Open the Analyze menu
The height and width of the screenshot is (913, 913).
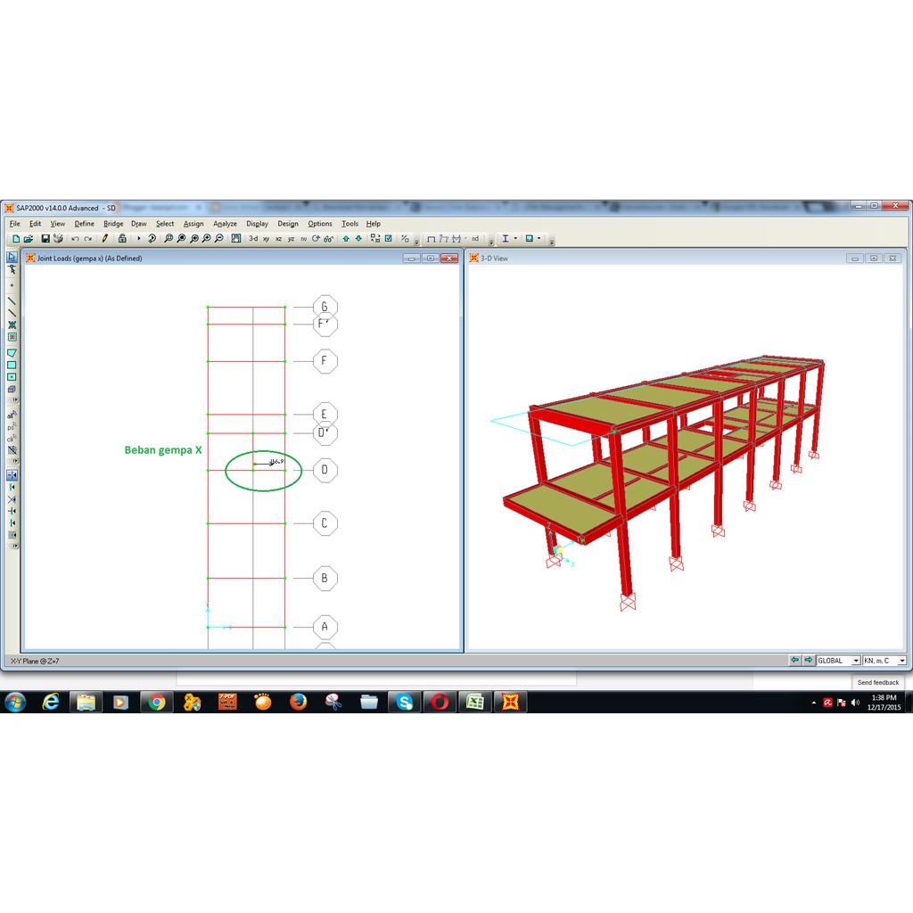coord(225,224)
